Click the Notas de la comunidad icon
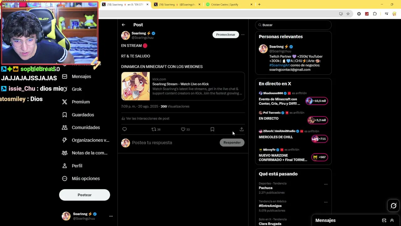This screenshot has height=226, width=401. [65, 153]
